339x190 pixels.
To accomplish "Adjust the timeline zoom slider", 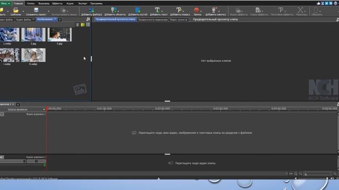I will click(x=317, y=174).
